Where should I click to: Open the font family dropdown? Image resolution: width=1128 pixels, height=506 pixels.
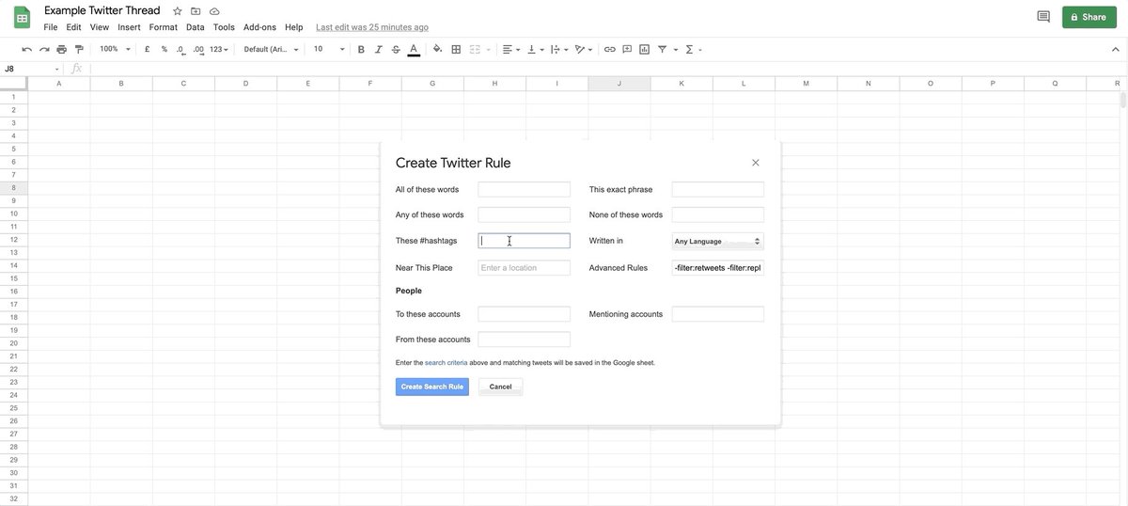271,49
